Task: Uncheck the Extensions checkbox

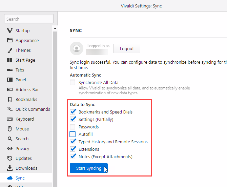Action: tap(73, 149)
